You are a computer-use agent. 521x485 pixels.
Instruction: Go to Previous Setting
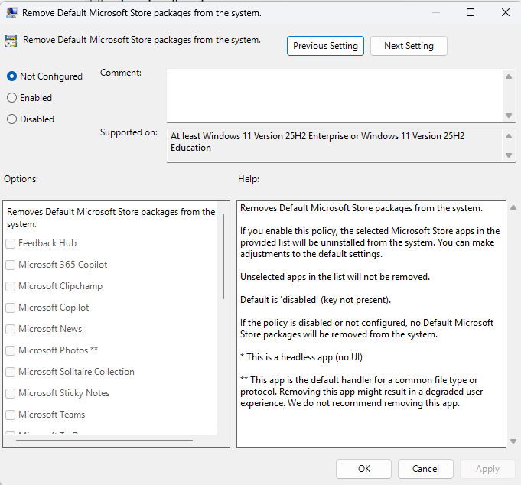point(325,46)
